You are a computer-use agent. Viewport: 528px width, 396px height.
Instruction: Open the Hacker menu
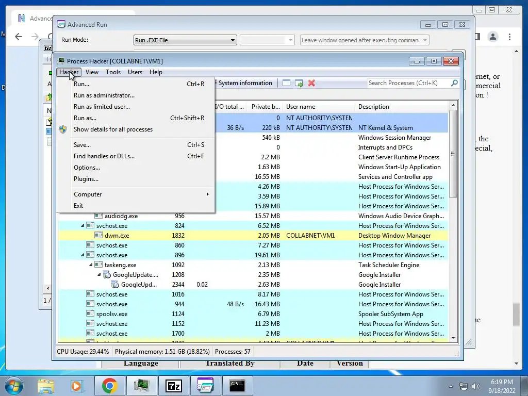click(69, 72)
